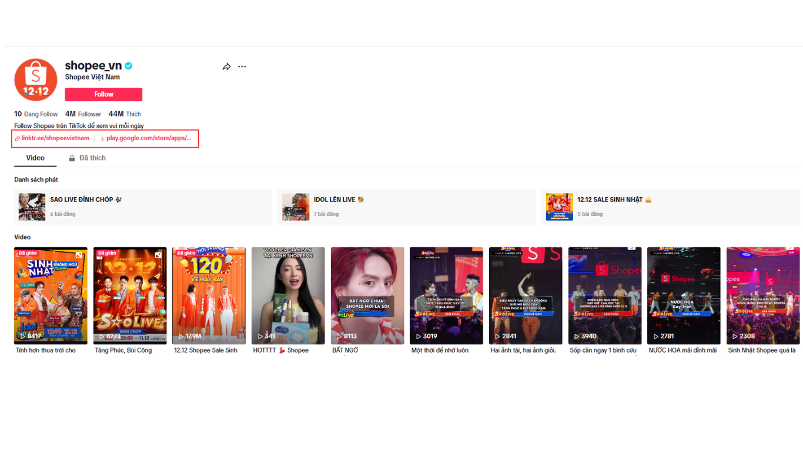Click the IDOL LÊN LIVE playlist thumbnail
This screenshot has width=803, height=452.
pyautogui.click(x=296, y=207)
